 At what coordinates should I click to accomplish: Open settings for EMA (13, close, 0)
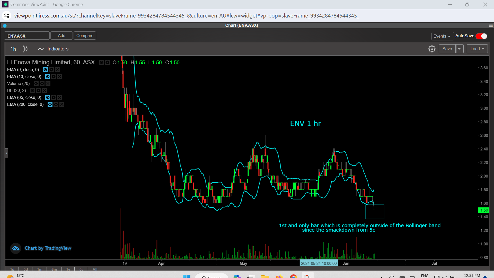[x=54, y=77]
